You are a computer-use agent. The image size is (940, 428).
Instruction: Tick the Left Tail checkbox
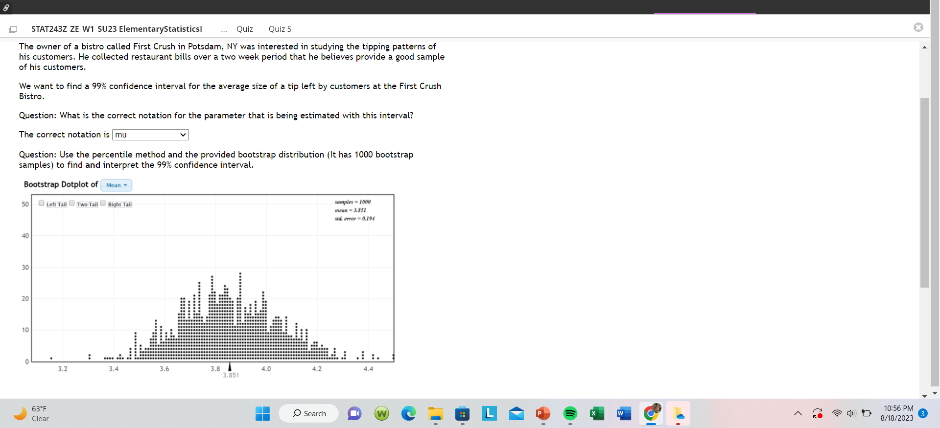pyautogui.click(x=42, y=203)
